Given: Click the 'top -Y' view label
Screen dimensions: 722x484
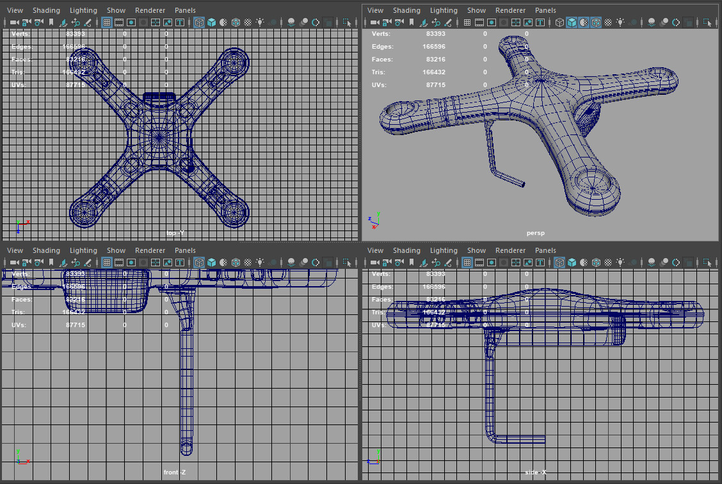Looking at the screenshot, I should (175, 233).
